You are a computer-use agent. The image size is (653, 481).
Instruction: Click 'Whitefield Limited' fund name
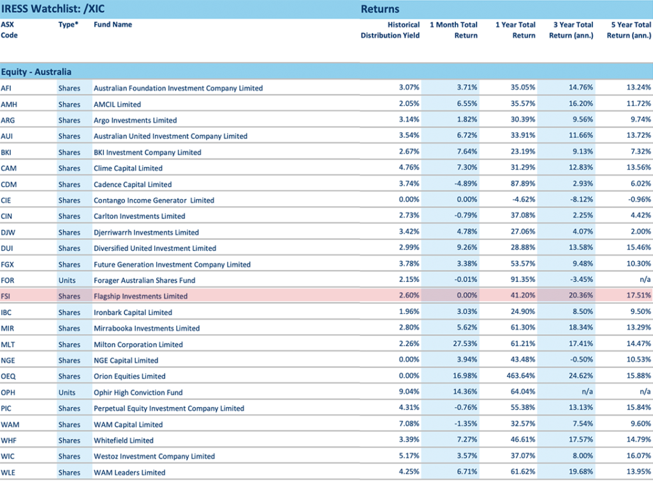(124, 440)
